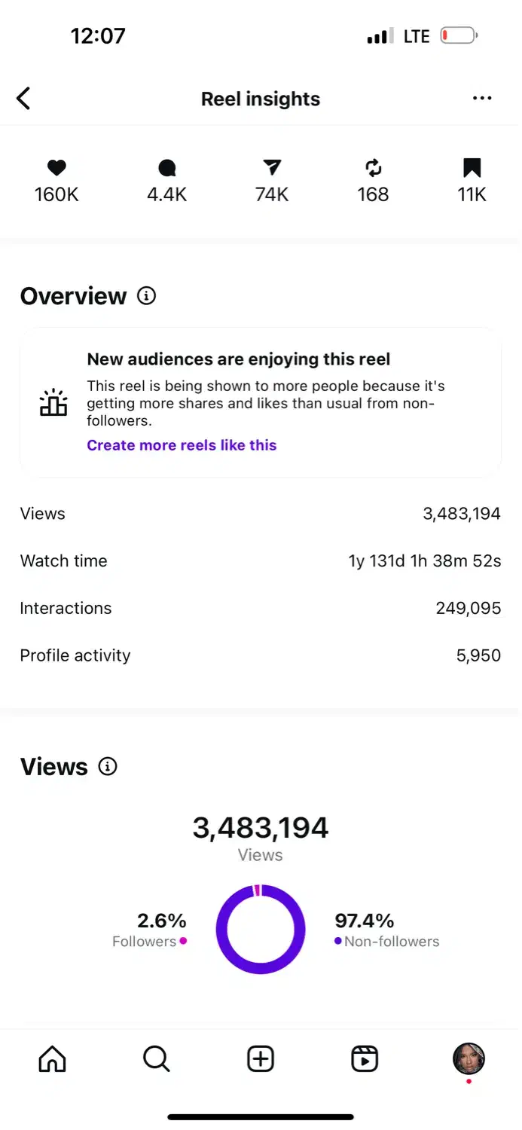Go to the Home tab
Viewport: 522px width, 1130px height.
pyautogui.click(x=52, y=1059)
